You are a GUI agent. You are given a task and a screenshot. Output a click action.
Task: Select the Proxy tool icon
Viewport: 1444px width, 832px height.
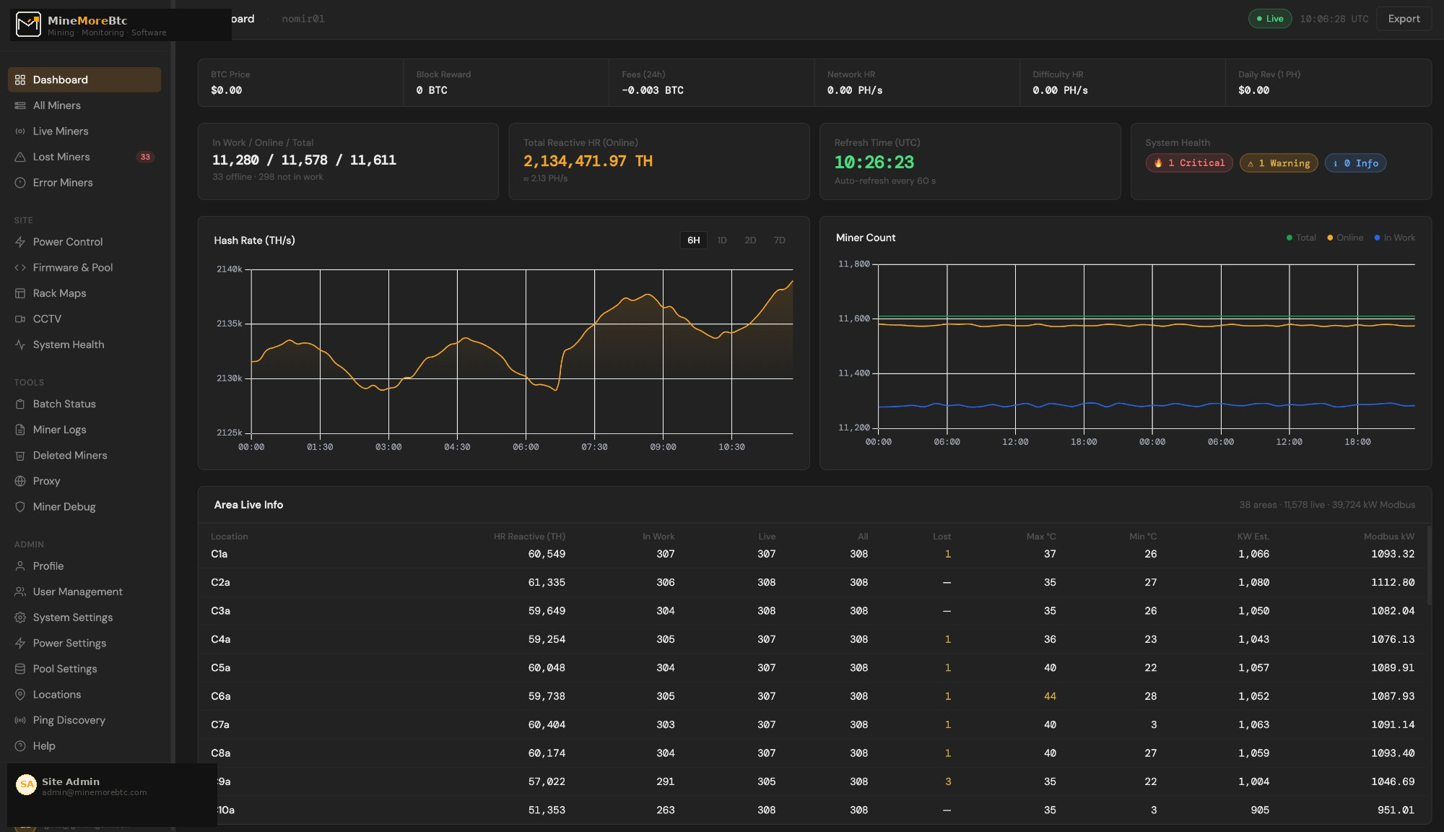(20, 480)
